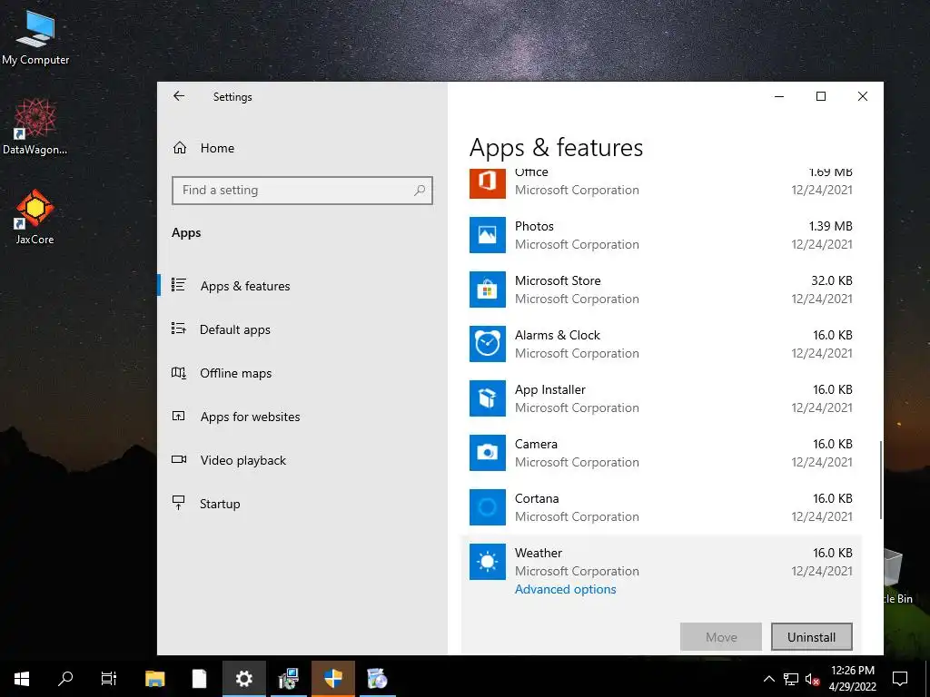Open Apps for websites settings page
The width and height of the screenshot is (930, 697).
point(302,417)
